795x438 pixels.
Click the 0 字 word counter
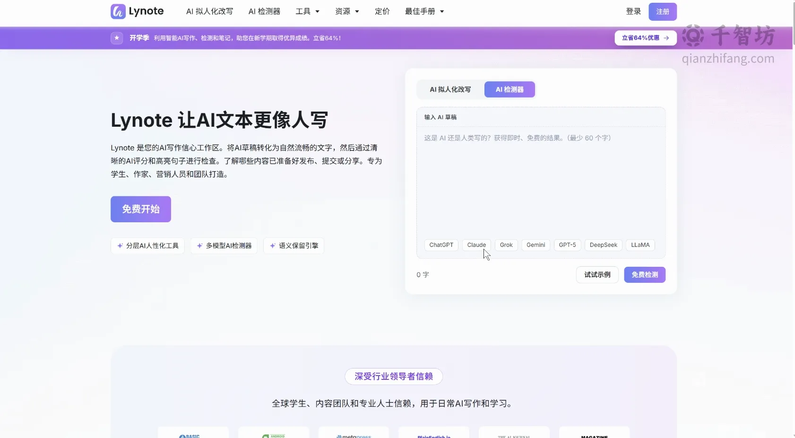pos(423,275)
